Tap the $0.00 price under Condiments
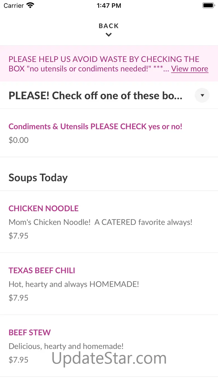 point(18,140)
